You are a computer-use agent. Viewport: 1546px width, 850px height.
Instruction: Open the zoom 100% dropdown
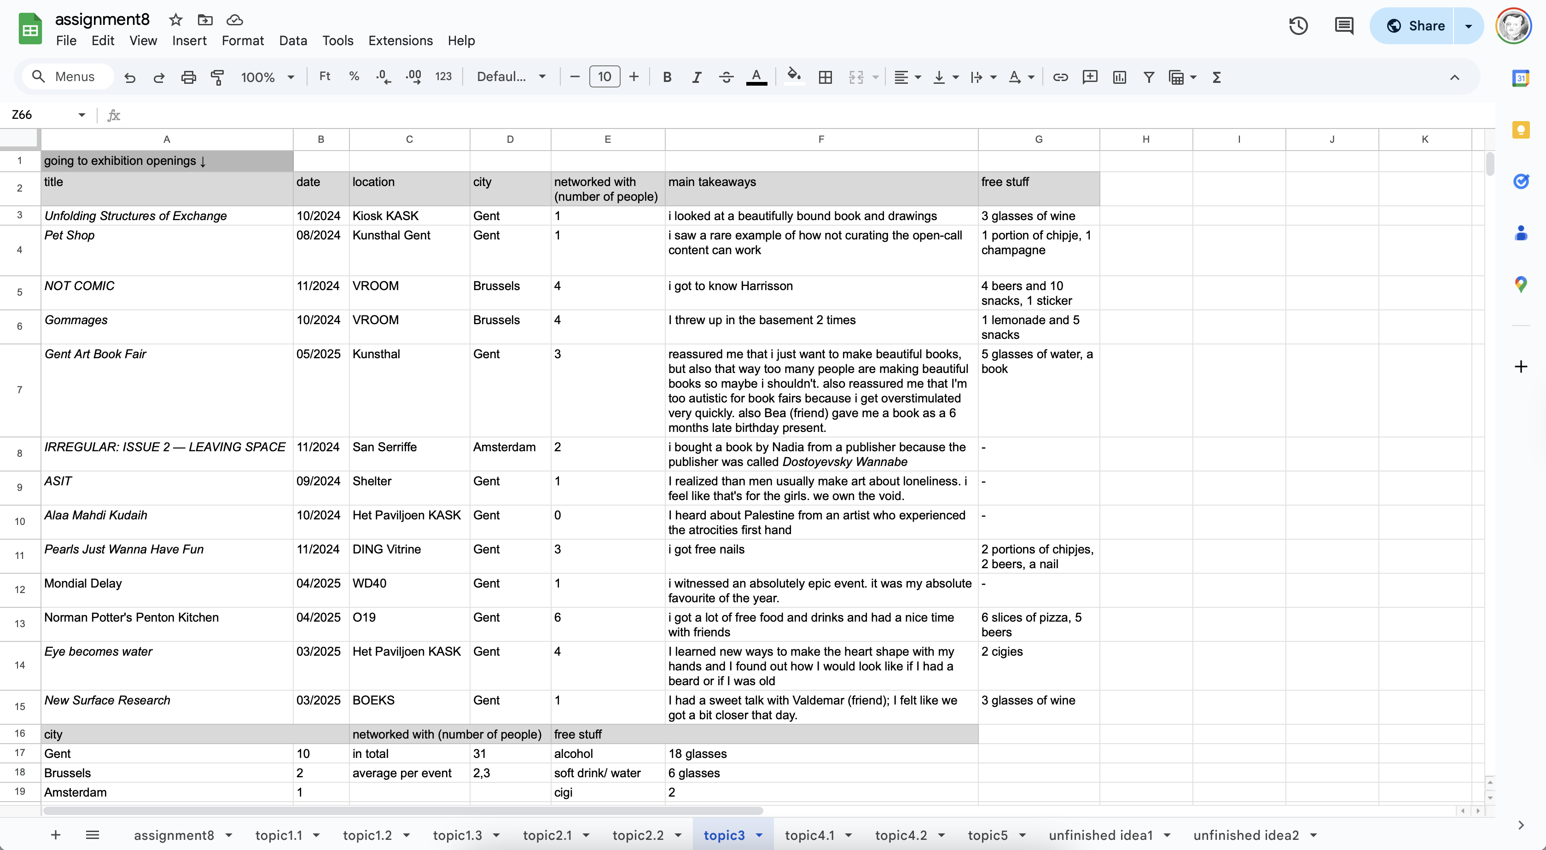point(267,77)
